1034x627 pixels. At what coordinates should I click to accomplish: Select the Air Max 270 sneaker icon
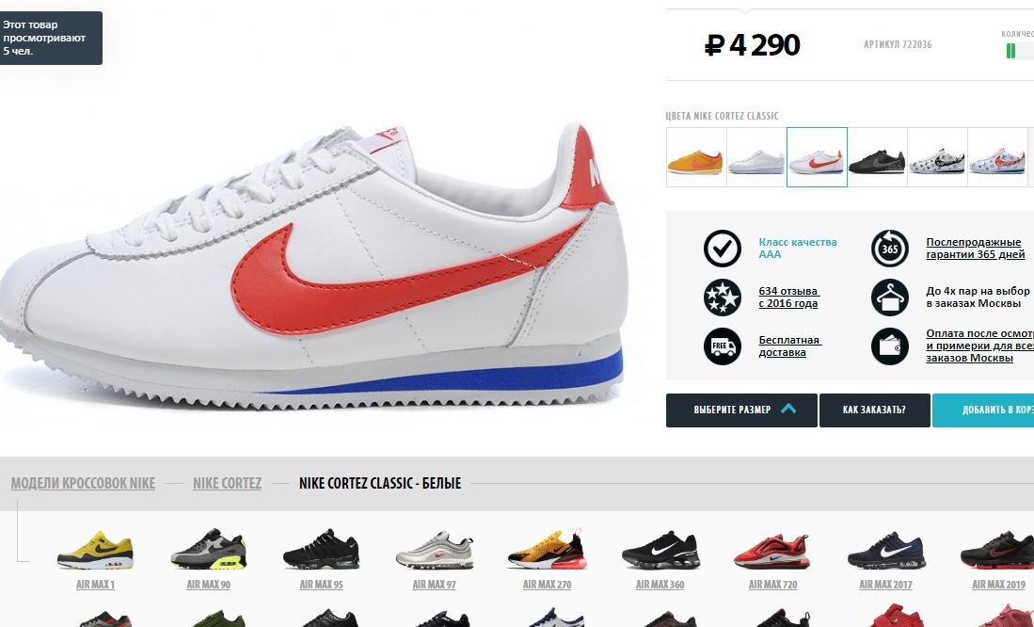(x=547, y=550)
